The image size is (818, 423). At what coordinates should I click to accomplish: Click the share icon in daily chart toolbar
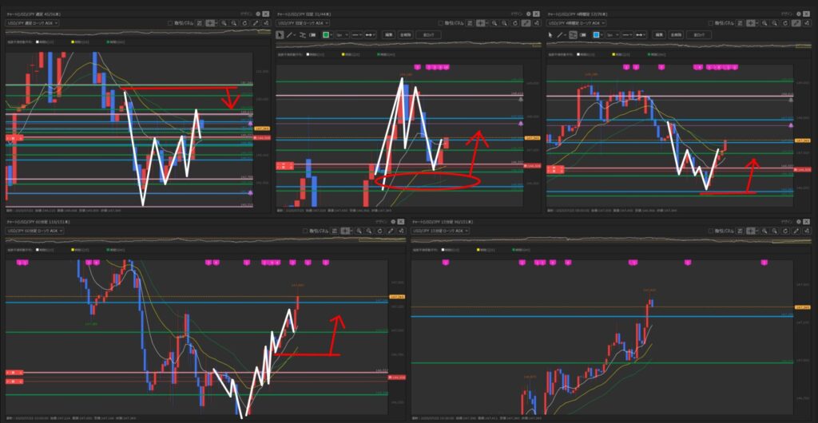tap(537, 23)
